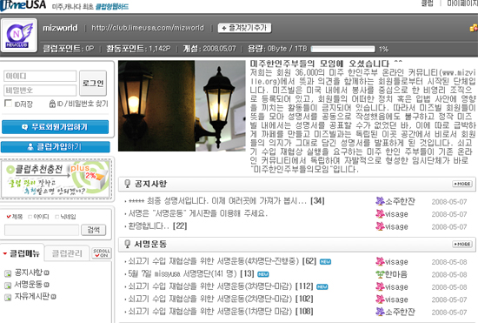This screenshot has width=478, height=323.
Task: Click the ID/비밀번호 찾기 link
Action: (x=83, y=104)
